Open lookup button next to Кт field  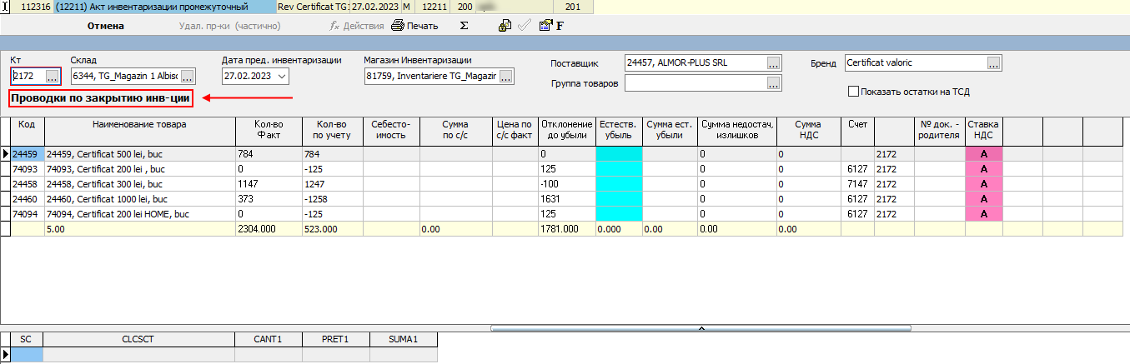52,77
